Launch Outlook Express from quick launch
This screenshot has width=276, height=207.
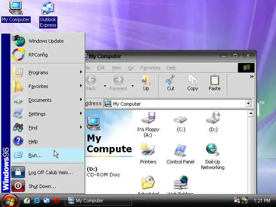(47, 201)
